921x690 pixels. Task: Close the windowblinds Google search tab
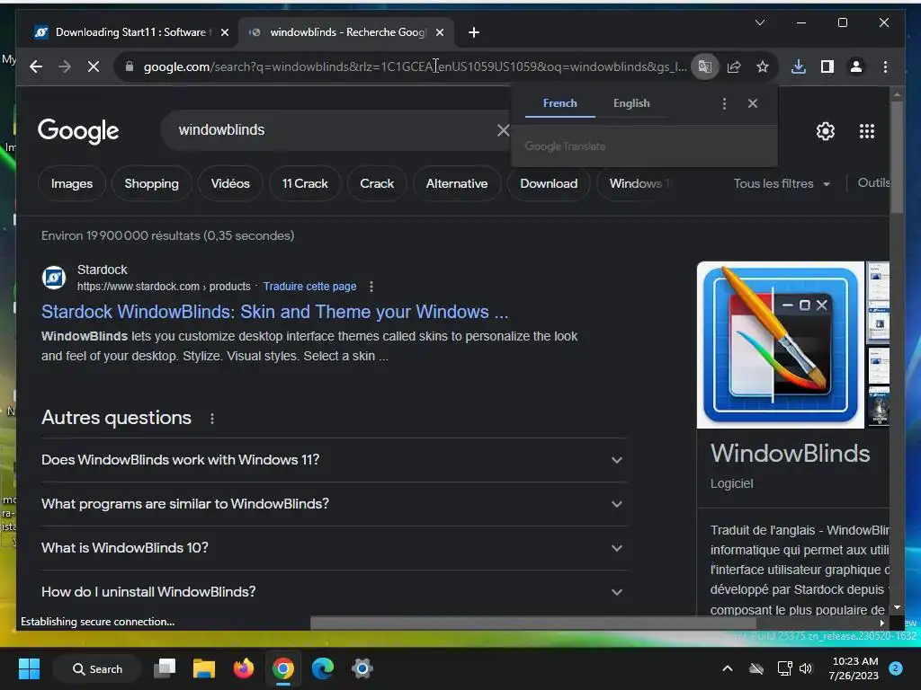click(x=439, y=32)
